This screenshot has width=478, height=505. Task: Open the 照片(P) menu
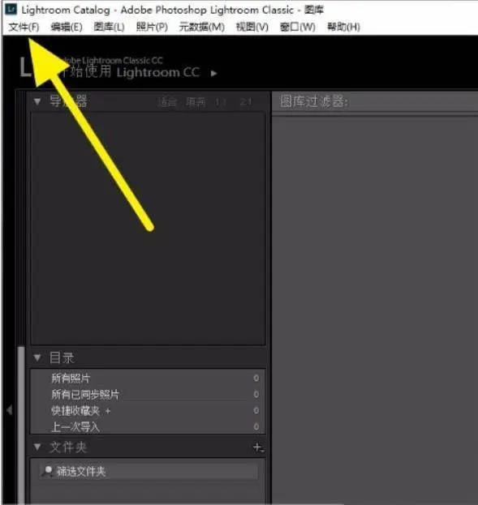point(152,27)
